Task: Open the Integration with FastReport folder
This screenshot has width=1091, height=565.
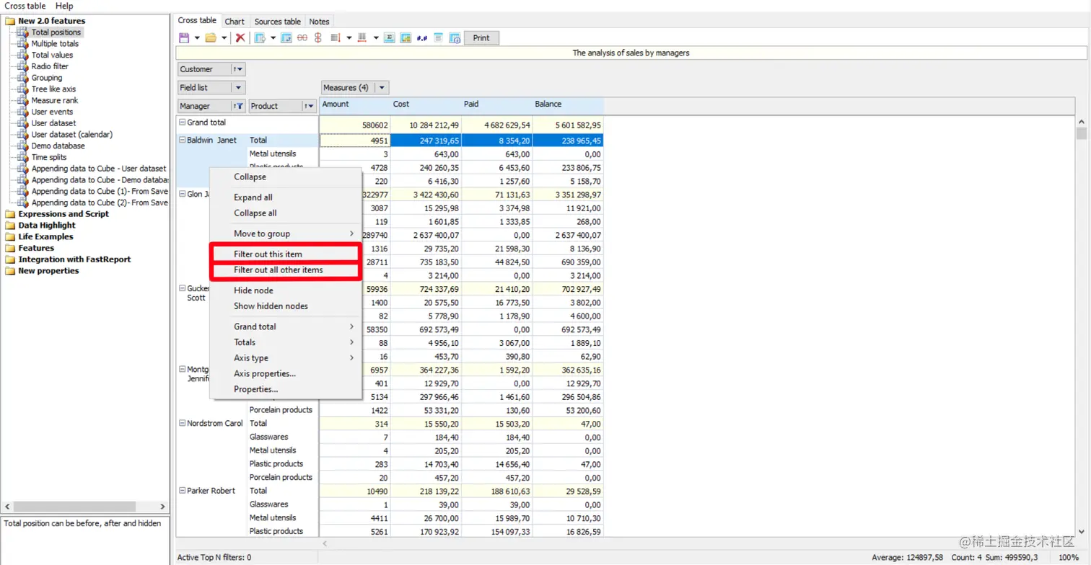Action: [x=74, y=259]
